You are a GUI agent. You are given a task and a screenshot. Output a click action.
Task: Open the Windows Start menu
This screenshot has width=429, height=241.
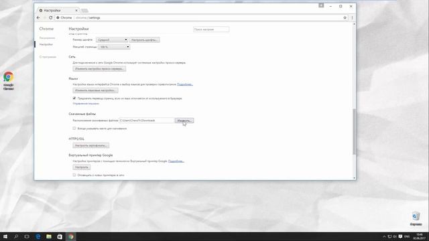coord(5,236)
